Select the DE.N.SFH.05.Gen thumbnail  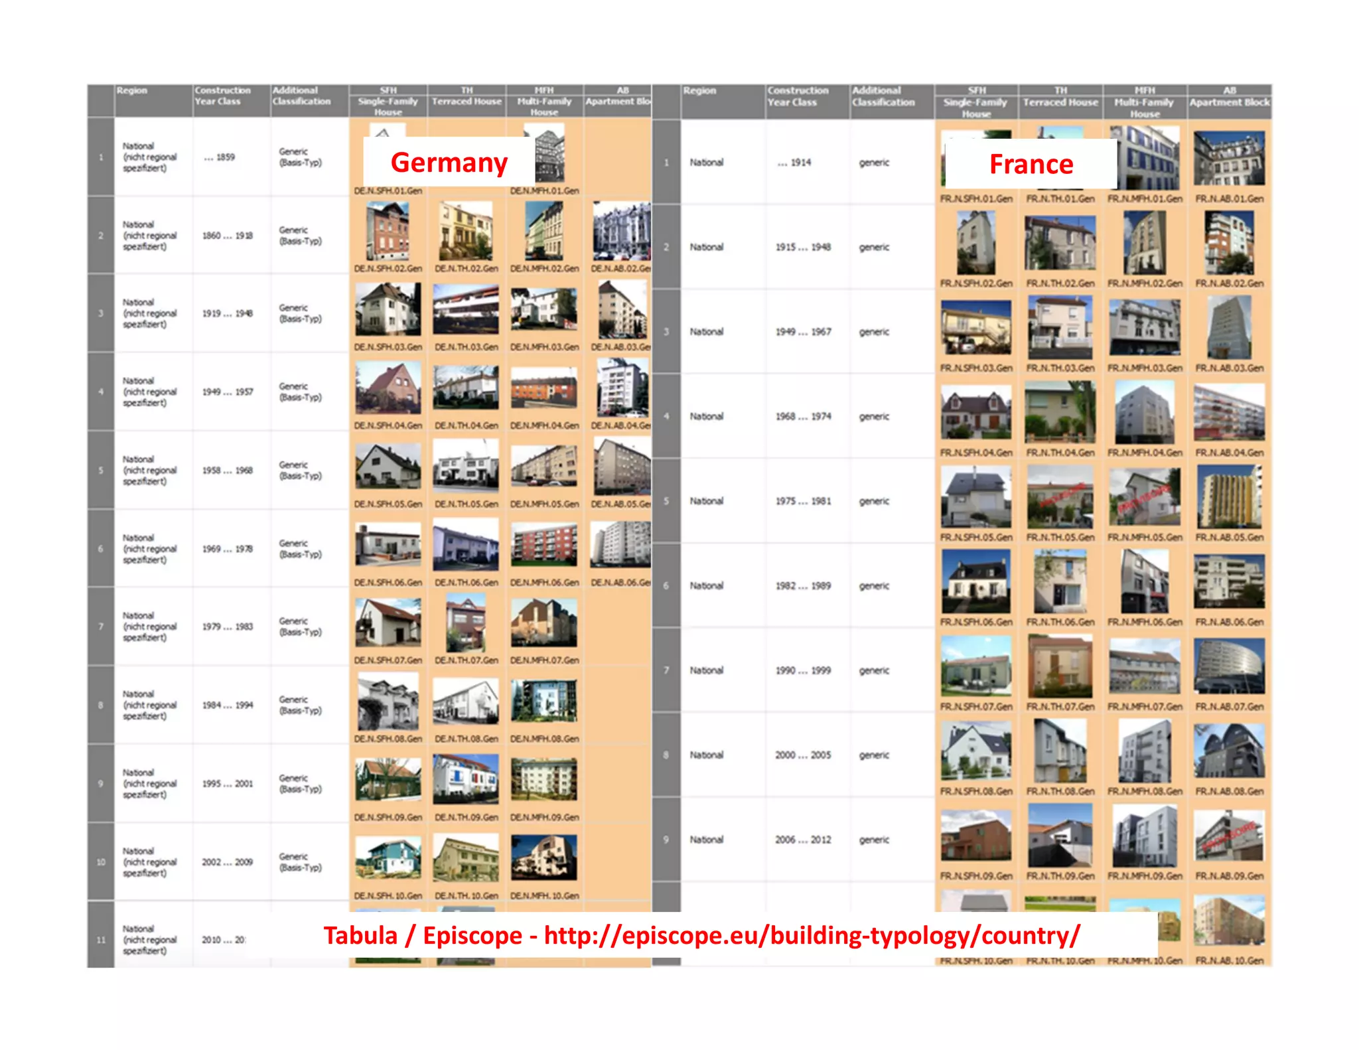point(388,467)
